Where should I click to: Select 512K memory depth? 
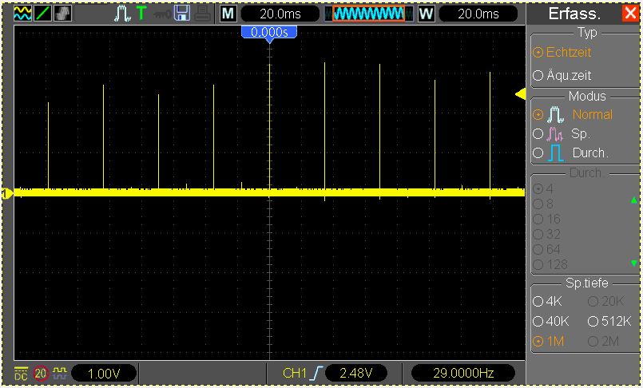609,322
